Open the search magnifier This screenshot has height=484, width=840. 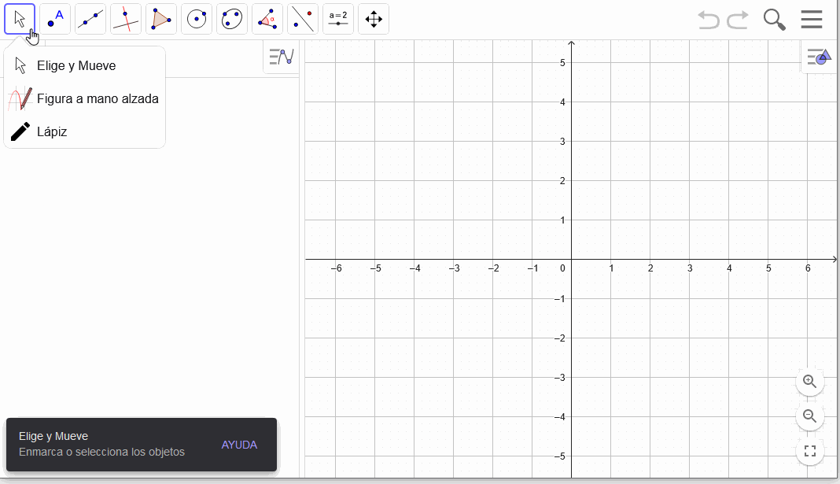click(774, 20)
